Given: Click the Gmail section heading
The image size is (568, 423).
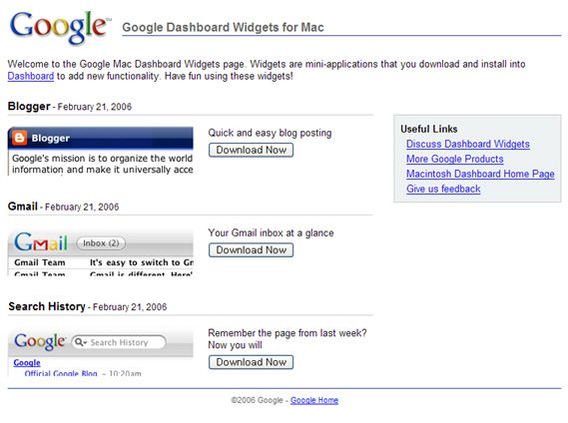Looking at the screenshot, I should pyautogui.click(x=22, y=207).
